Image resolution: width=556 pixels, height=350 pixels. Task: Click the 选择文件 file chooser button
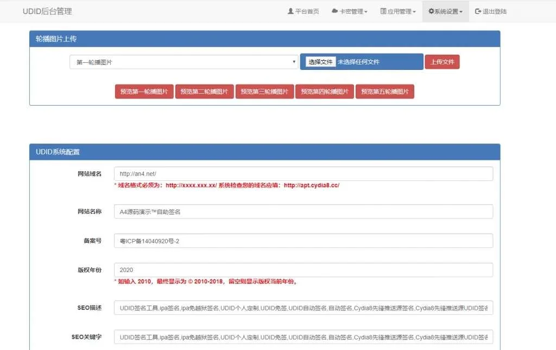pos(320,62)
